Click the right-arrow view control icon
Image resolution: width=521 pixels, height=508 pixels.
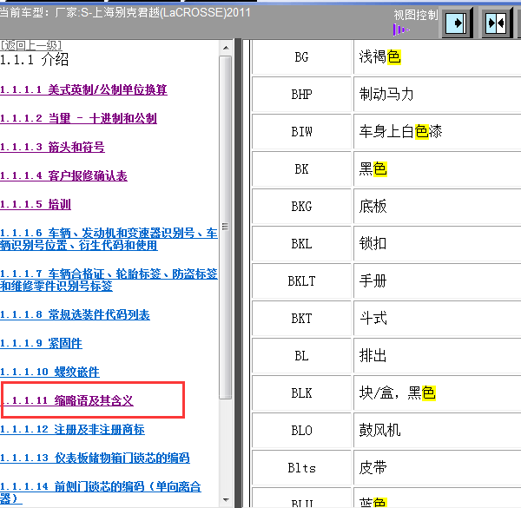coord(458,23)
